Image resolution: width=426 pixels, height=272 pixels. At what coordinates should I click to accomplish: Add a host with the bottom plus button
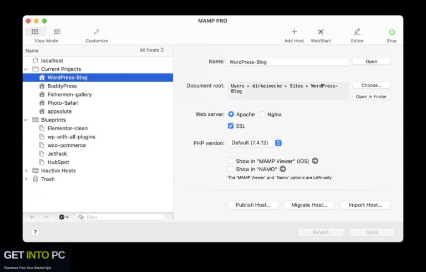32,217
